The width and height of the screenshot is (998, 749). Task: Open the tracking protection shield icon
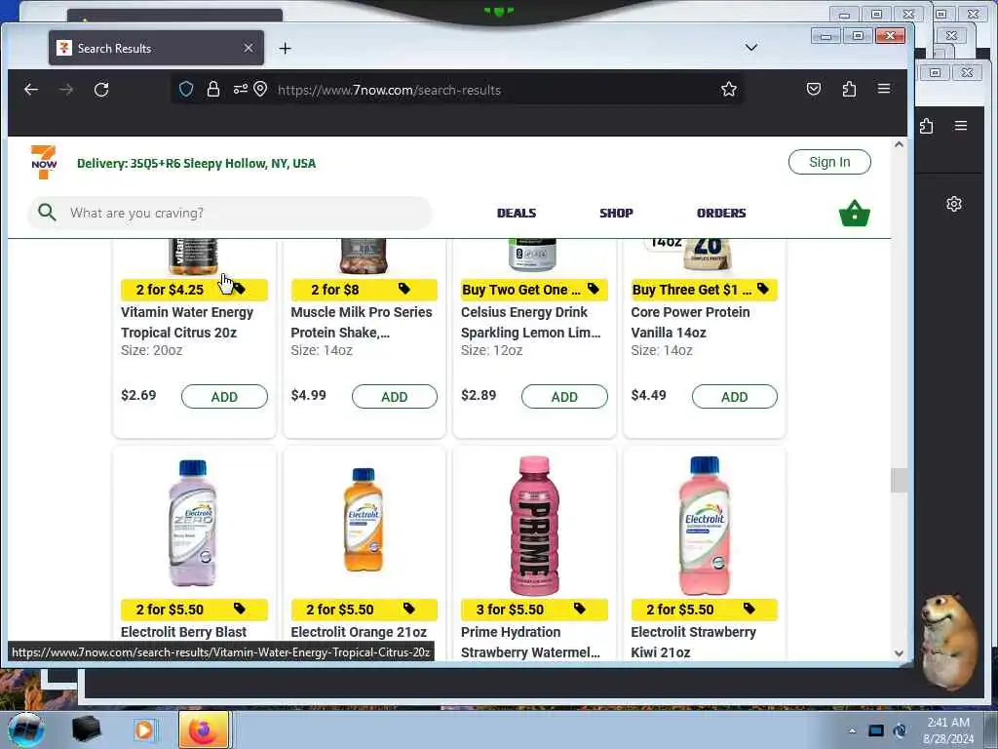coord(186,89)
